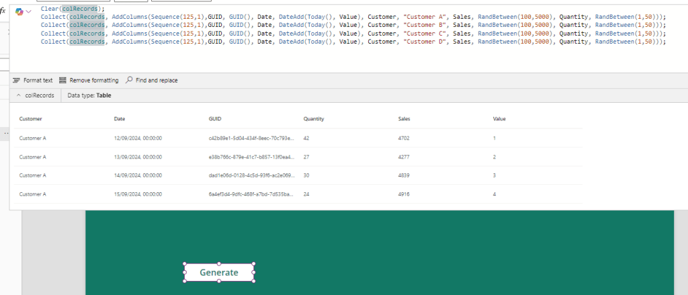The height and width of the screenshot is (295, 688).
Task: Click the Sales column header
Action: pos(404,119)
